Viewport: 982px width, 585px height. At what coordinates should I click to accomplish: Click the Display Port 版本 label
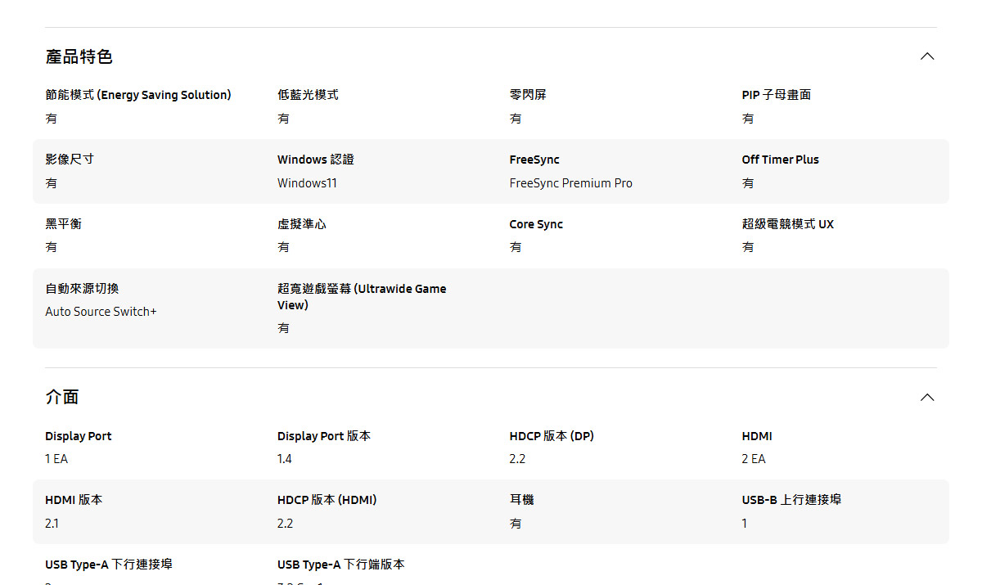[x=324, y=436]
